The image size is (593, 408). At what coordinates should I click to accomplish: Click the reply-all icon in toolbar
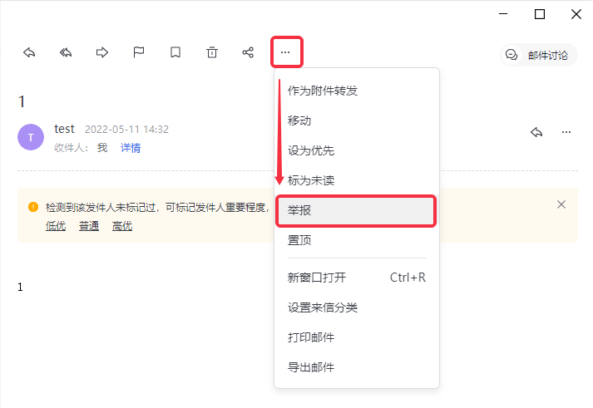coord(66,52)
